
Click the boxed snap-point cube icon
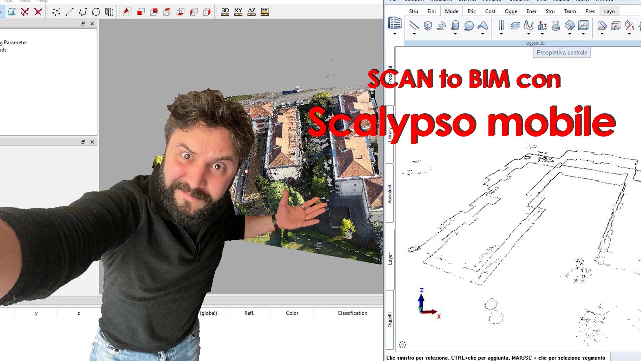(x=583, y=25)
